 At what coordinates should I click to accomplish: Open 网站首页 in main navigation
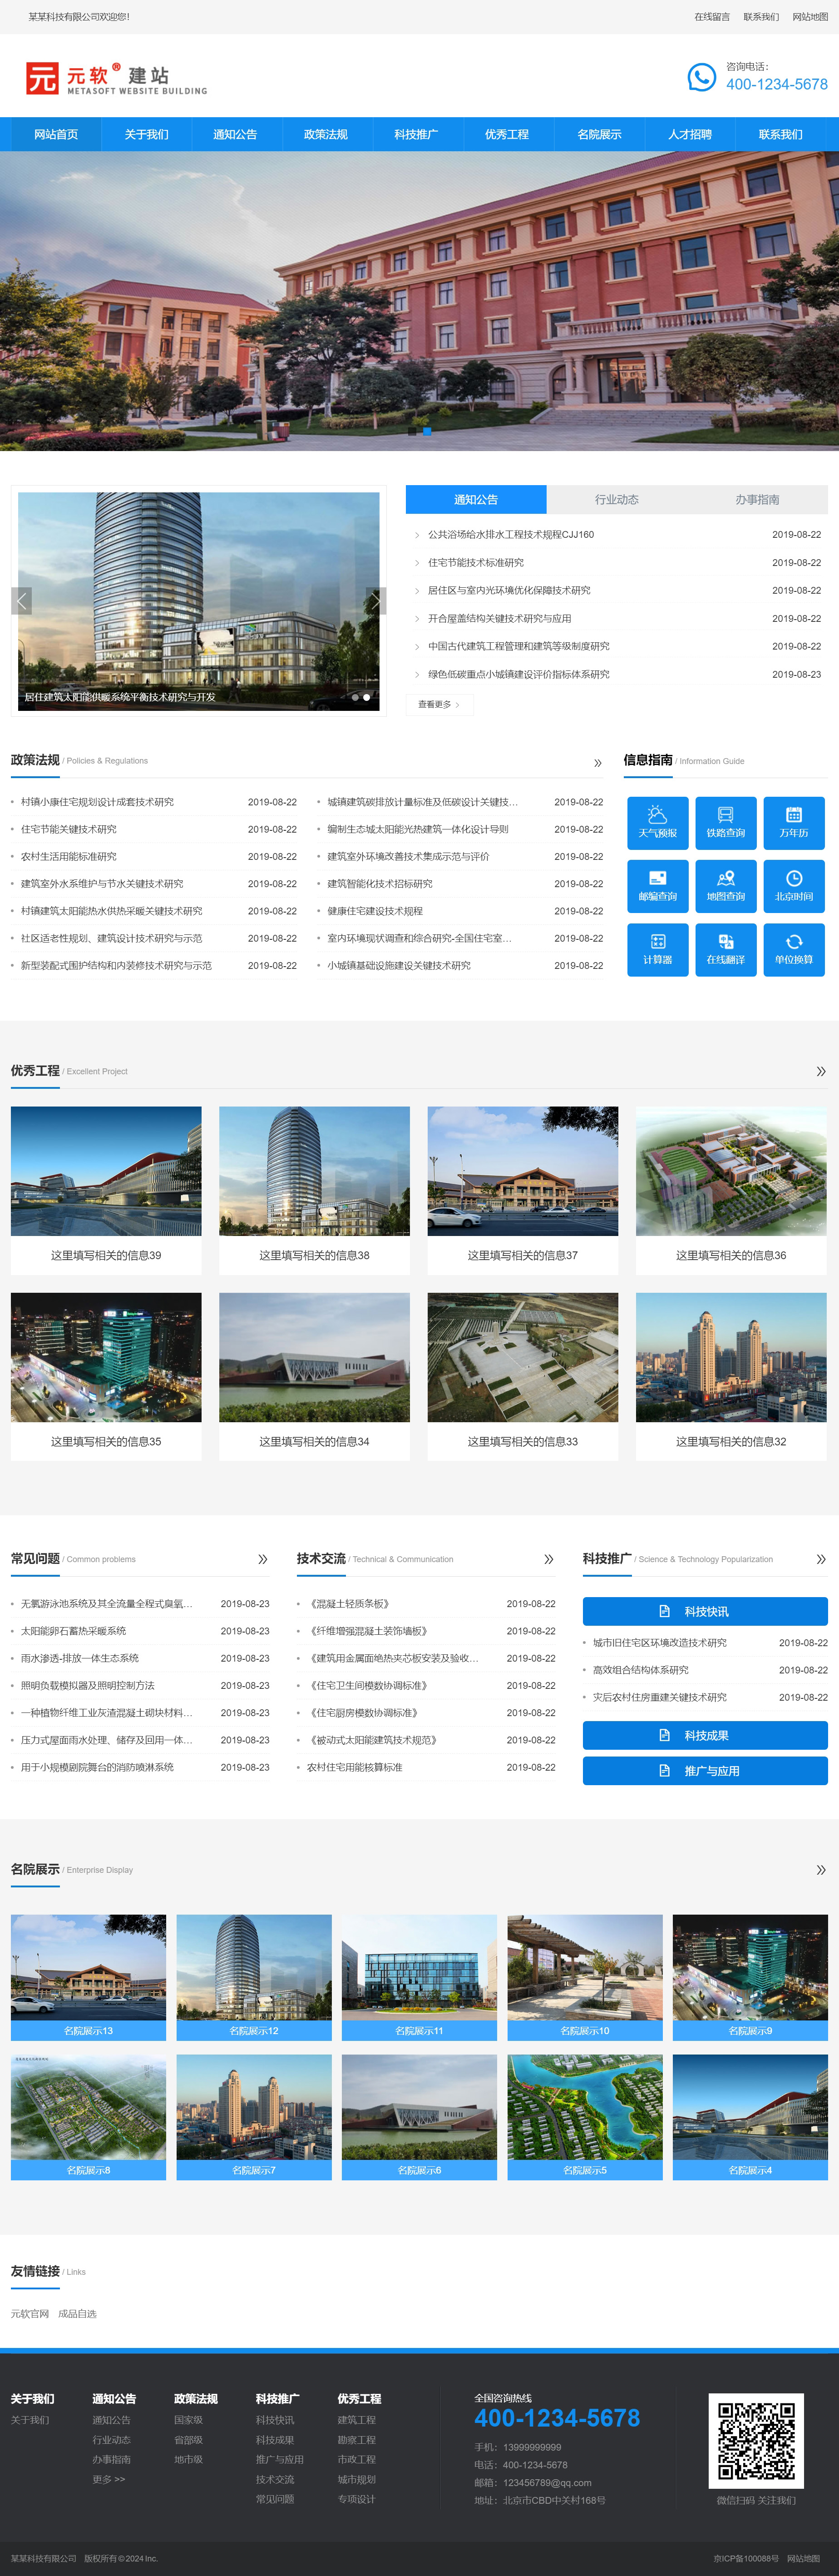56,134
